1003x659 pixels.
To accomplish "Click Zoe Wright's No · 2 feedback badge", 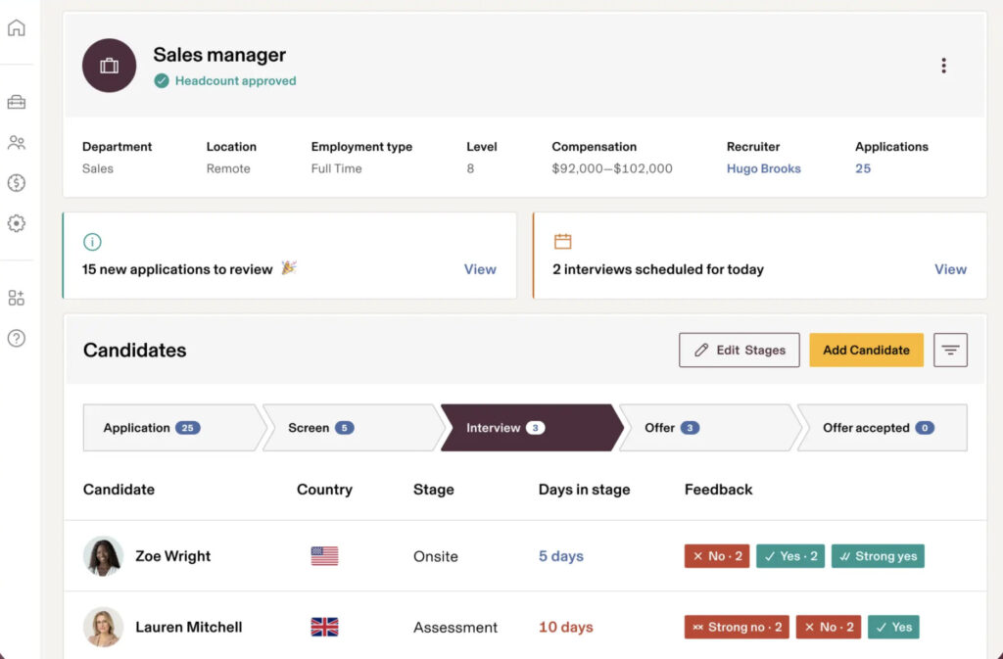I will click(x=717, y=556).
